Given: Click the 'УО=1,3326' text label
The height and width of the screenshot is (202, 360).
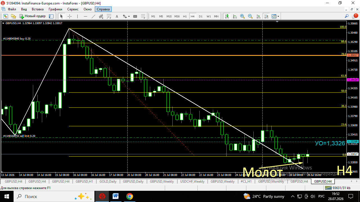Looking at the screenshot, I should click(x=330, y=143).
